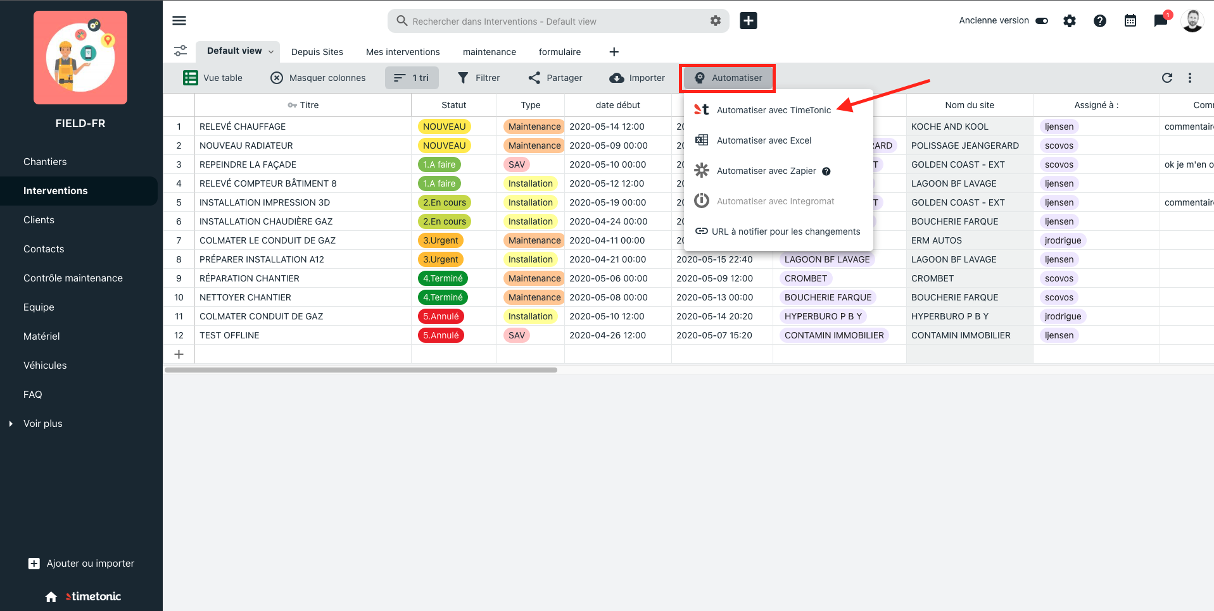Click the HYPERBURO P B Y tag
This screenshot has width=1214, height=611.
click(823, 316)
